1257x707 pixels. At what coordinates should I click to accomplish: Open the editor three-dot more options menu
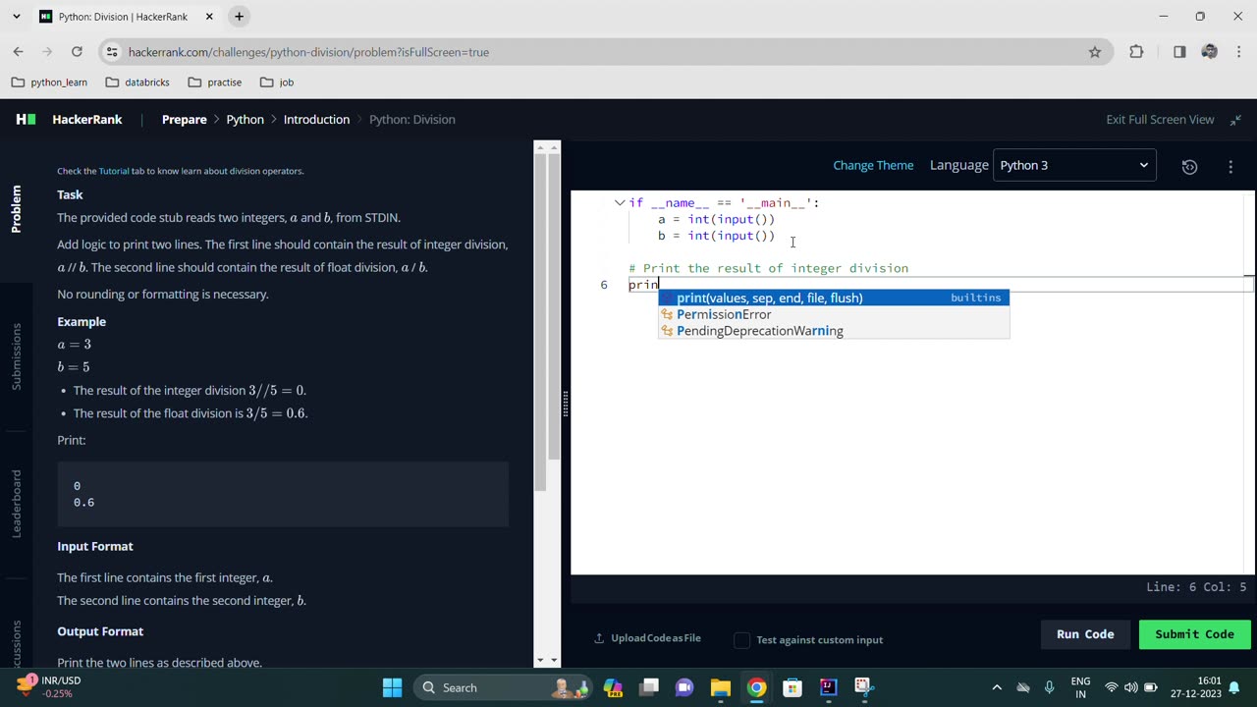click(x=1230, y=166)
